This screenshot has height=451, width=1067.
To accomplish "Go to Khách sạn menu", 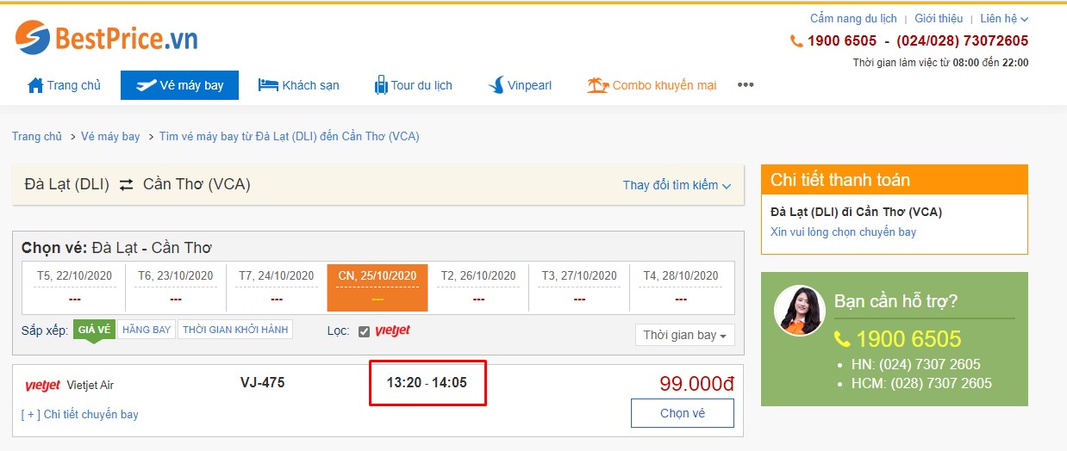I will [299, 85].
